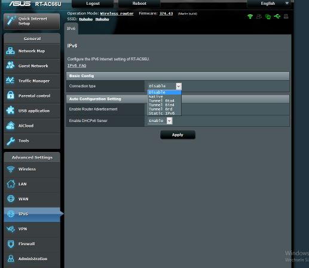Click the Apply button
This screenshot has width=309, height=268.
click(178, 135)
